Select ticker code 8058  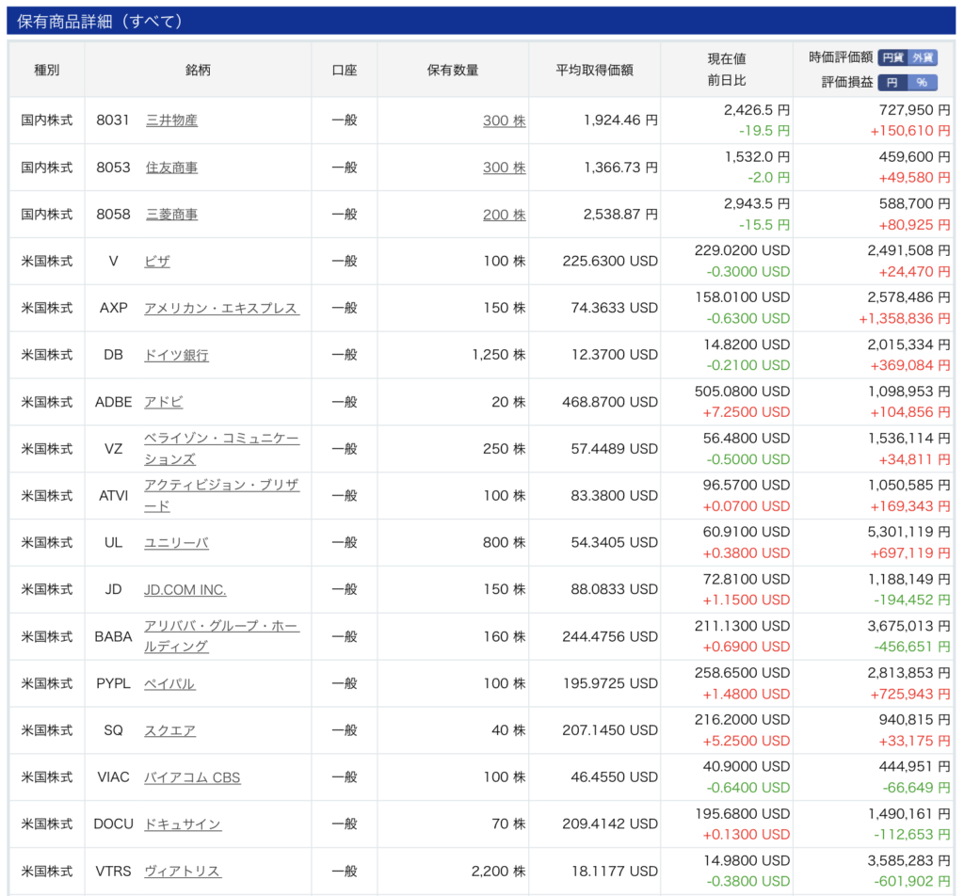point(113,214)
